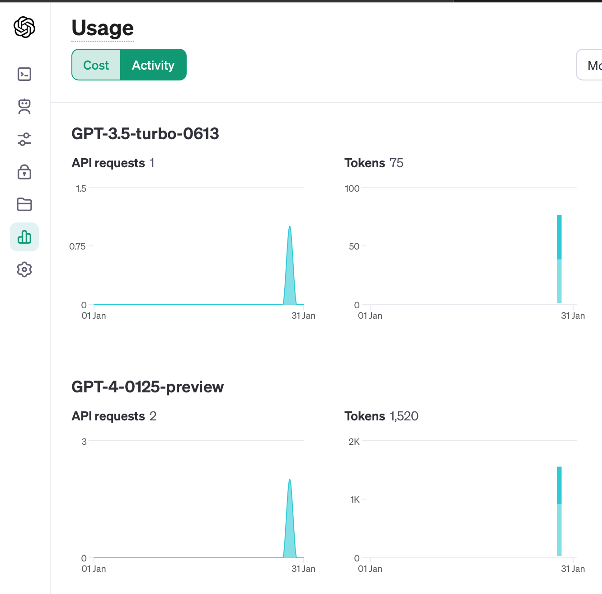Select the Usage bar chart icon
The image size is (602, 594).
tap(24, 237)
